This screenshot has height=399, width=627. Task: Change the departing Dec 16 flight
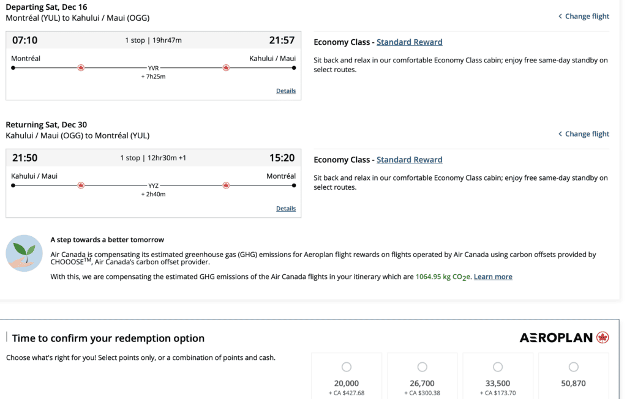tap(587, 17)
